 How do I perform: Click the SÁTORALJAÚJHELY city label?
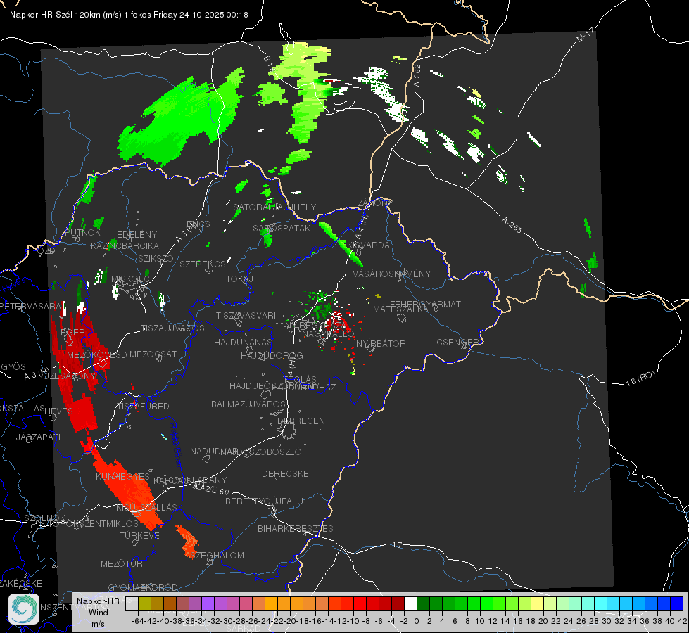(x=274, y=207)
